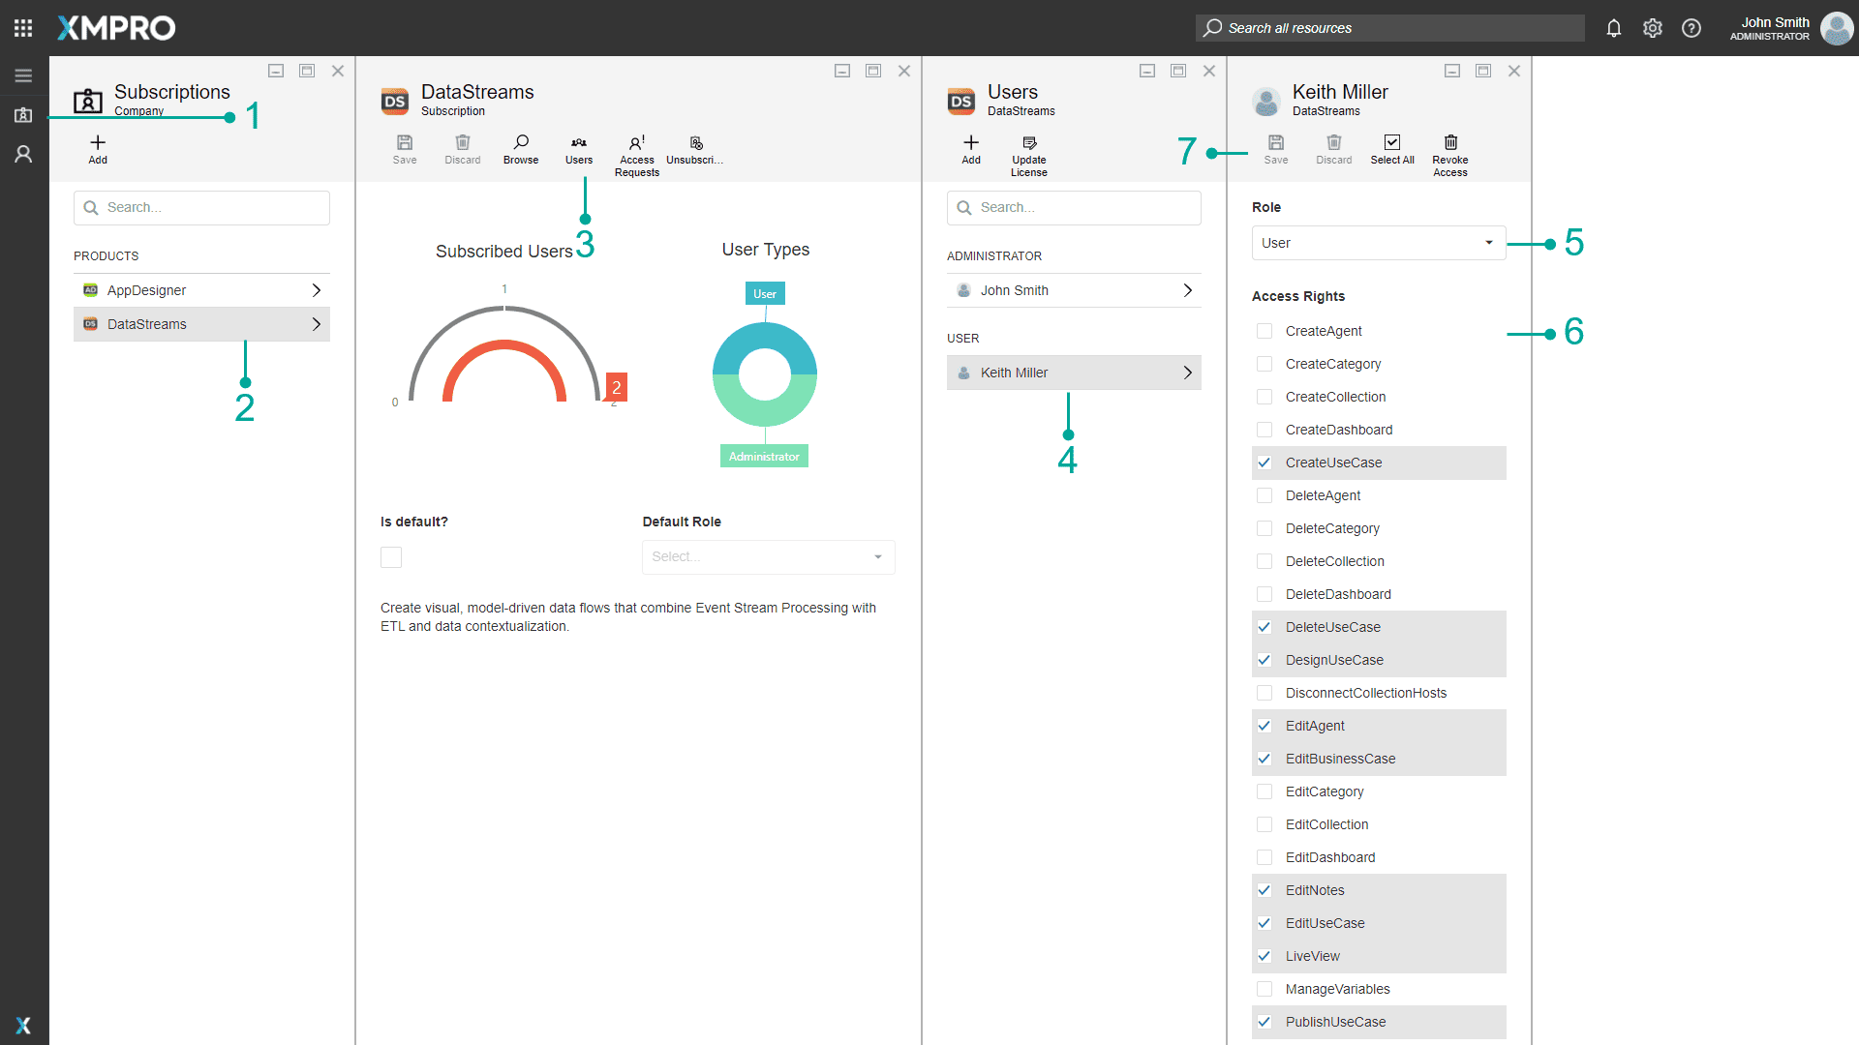Tick the Is default? checkbox
Image resolution: width=1859 pixels, height=1045 pixels.
pos(391,557)
